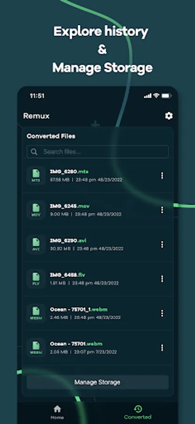Click the FLV file type icon

pos(36,279)
